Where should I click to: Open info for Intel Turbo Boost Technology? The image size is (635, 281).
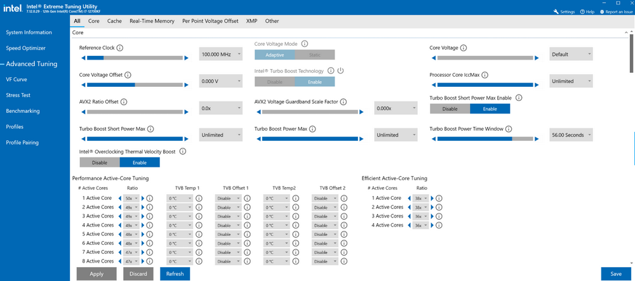[331, 71]
